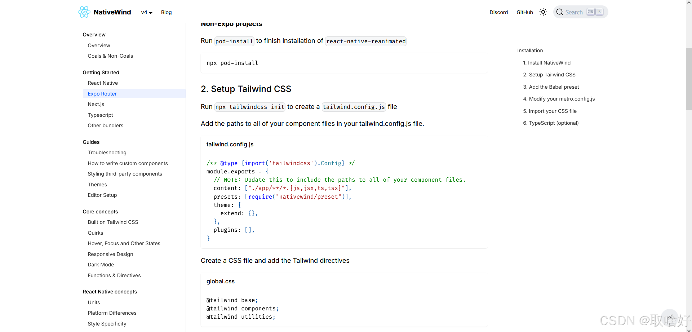Select Expo Router in sidebar
This screenshot has height=332, width=692.
(134, 94)
